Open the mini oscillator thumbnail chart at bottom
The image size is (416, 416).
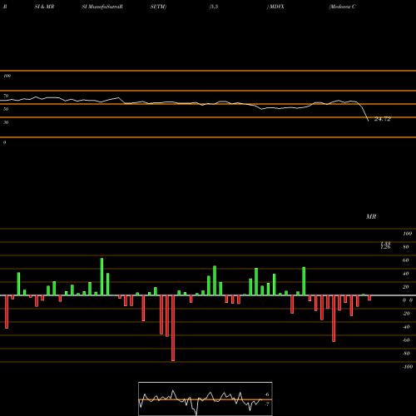coord(206,399)
